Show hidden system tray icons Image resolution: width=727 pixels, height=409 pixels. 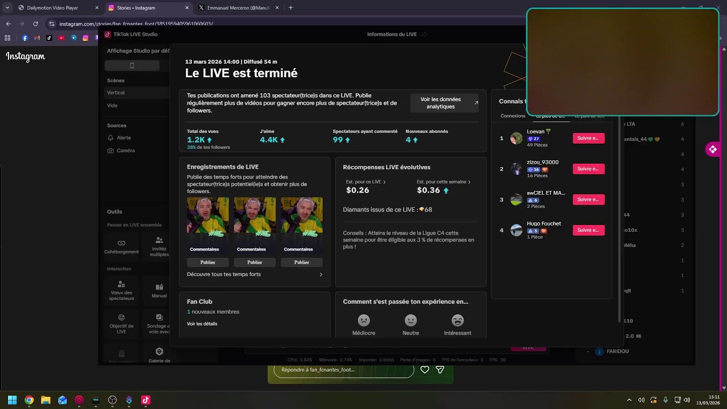tap(629, 400)
